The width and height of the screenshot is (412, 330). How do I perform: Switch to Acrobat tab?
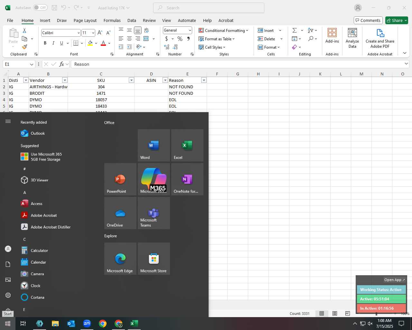point(226,20)
